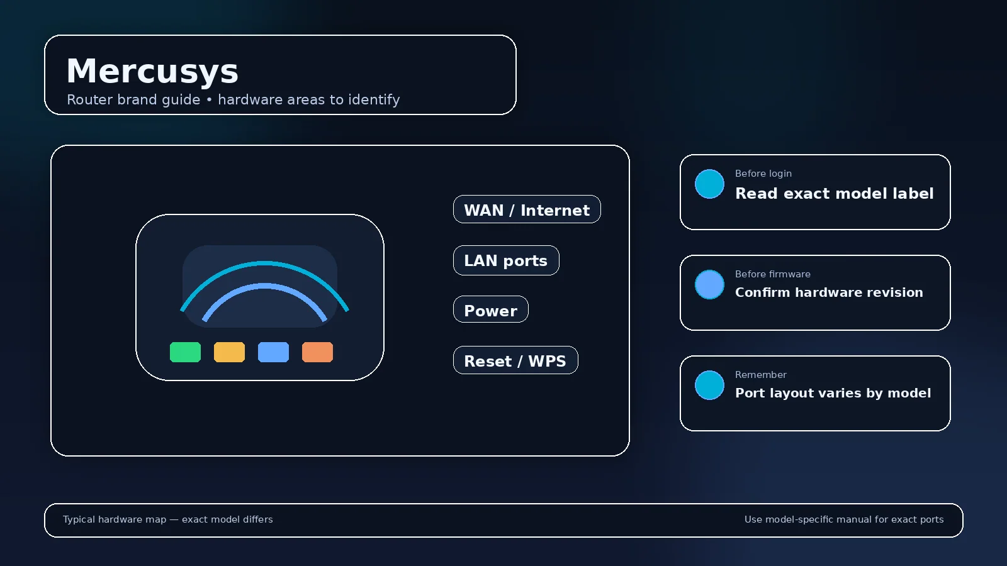Click the orange port indicator on router
This screenshot has height=566, width=1007.
click(317, 352)
